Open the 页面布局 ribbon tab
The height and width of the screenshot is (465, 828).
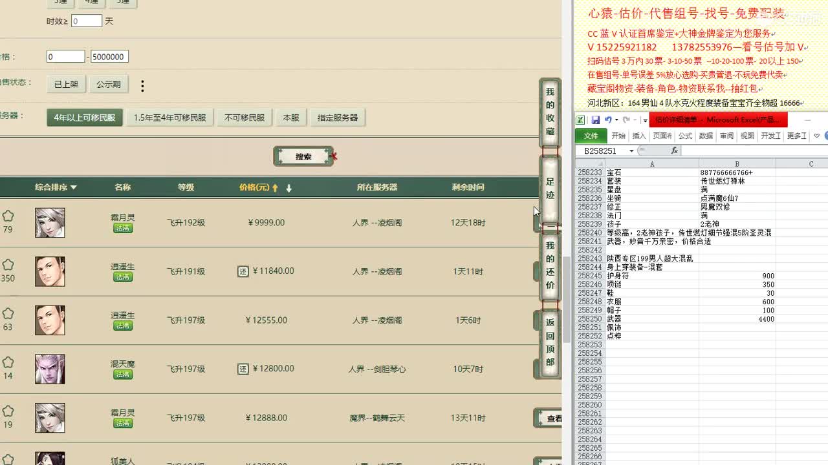pyautogui.click(x=662, y=136)
